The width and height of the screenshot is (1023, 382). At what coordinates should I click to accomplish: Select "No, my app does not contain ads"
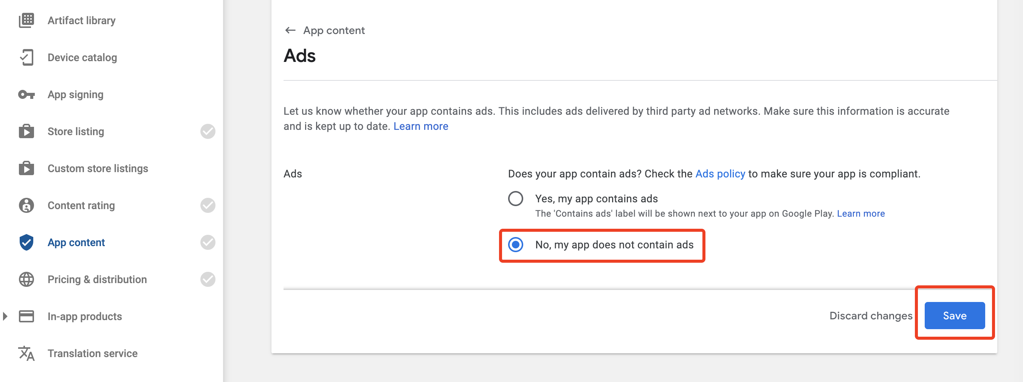[516, 245]
